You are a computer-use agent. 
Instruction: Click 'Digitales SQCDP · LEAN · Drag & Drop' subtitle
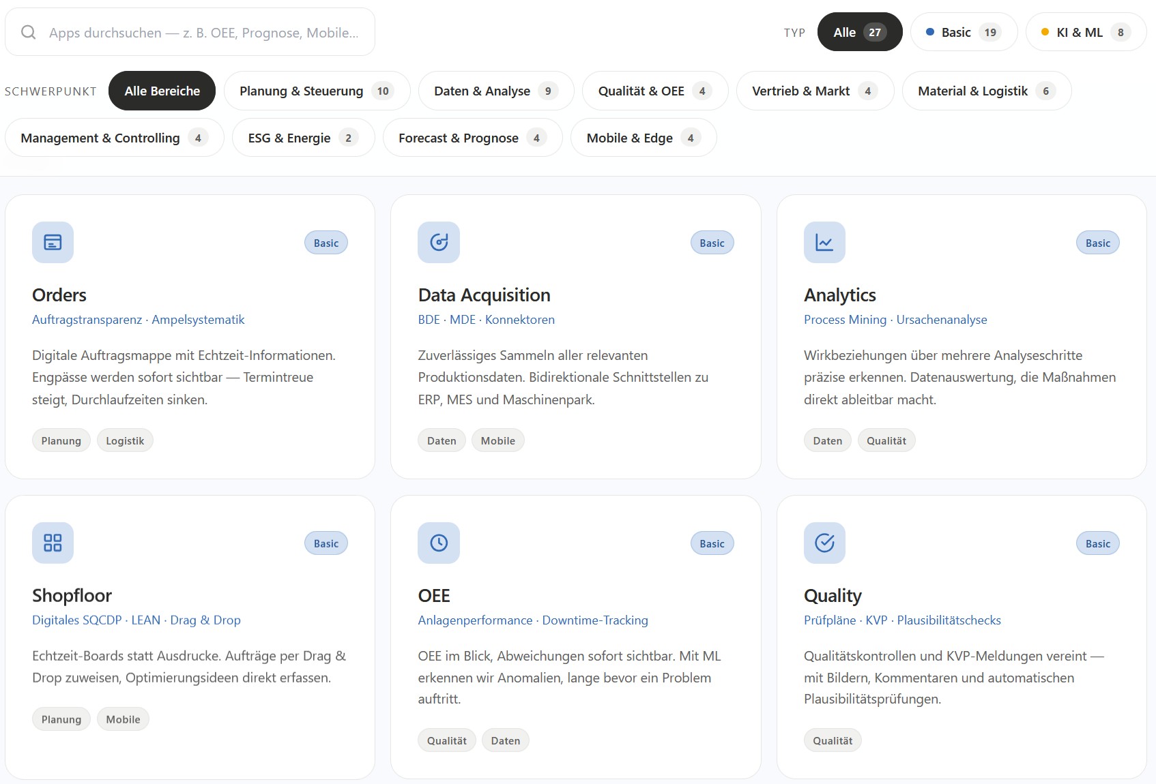pyautogui.click(x=136, y=620)
